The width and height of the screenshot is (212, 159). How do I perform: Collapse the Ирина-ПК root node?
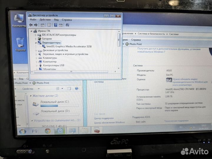31,31
